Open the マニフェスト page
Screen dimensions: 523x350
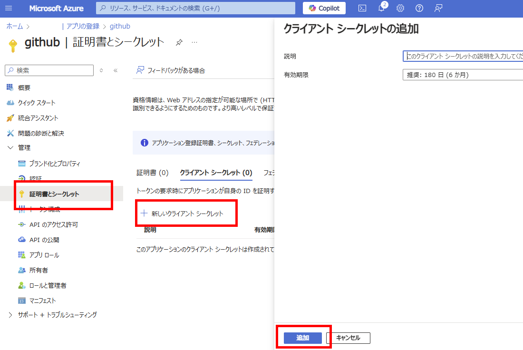coord(43,300)
